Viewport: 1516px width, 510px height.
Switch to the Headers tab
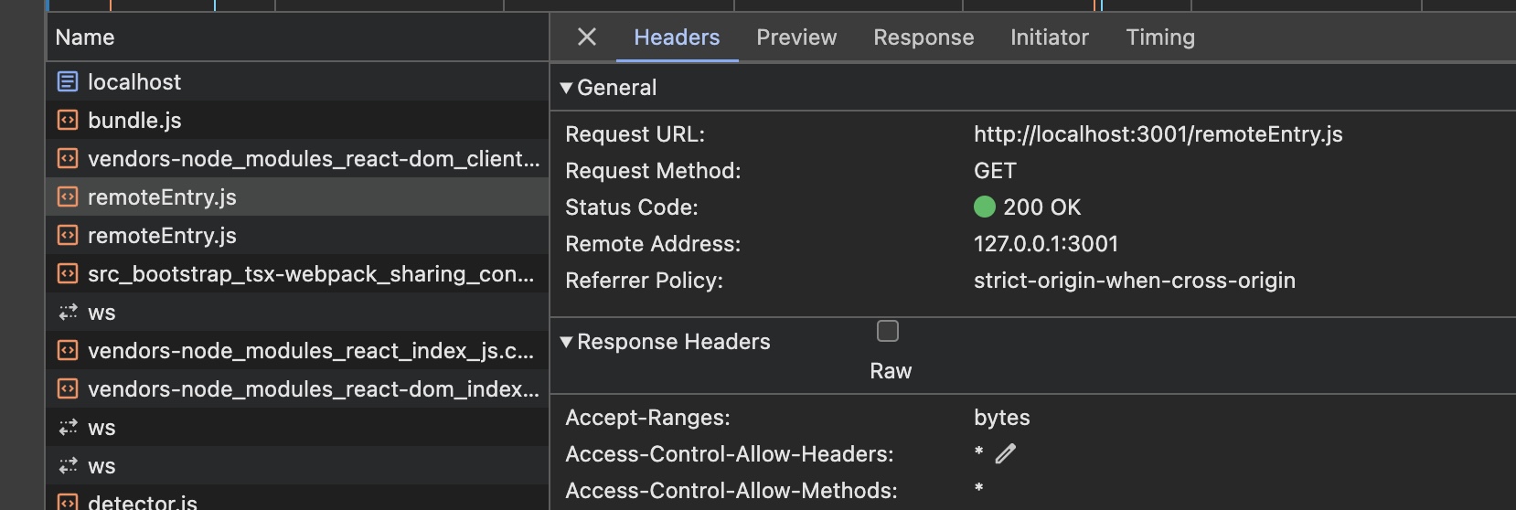pos(677,37)
